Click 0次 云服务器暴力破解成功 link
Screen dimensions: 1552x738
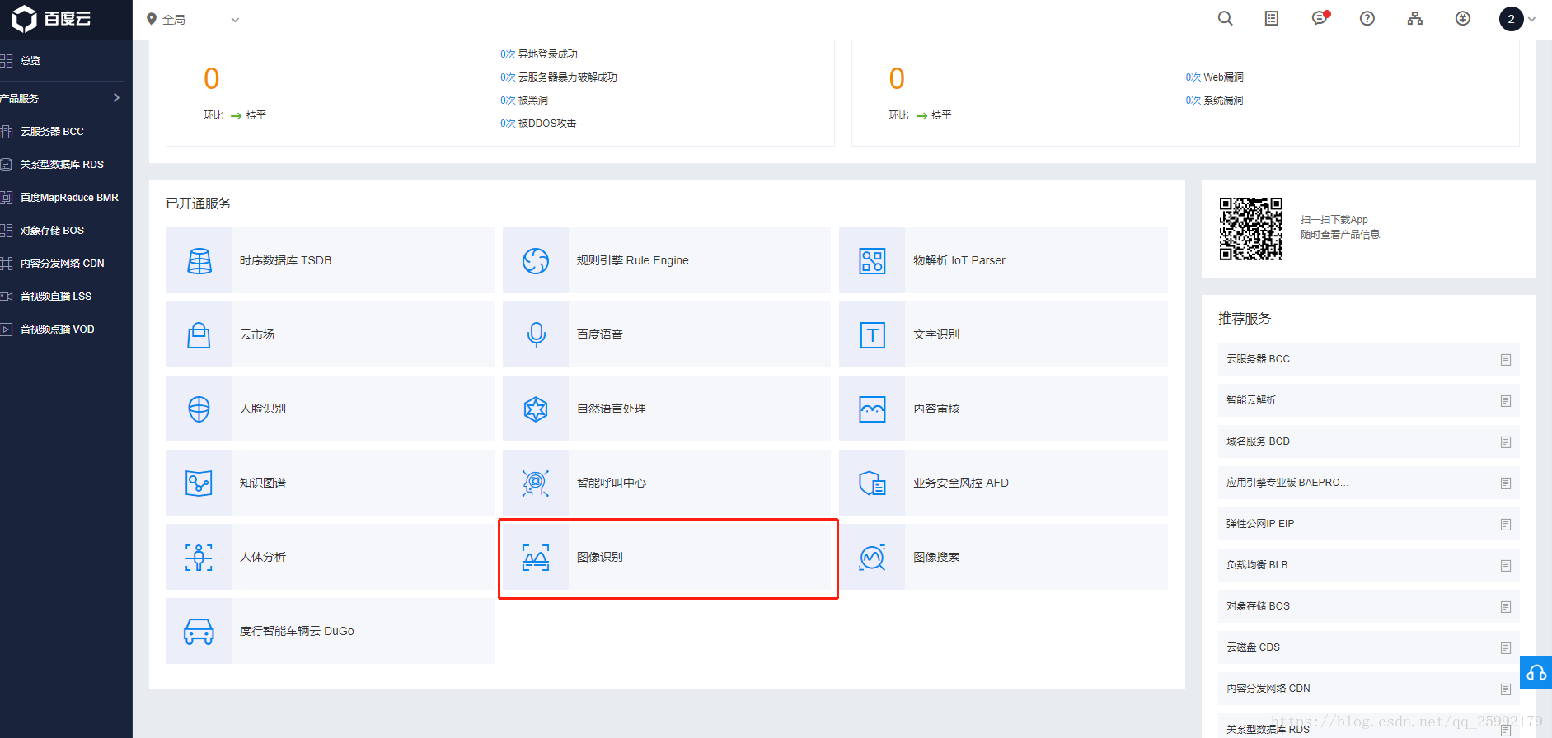click(x=559, y=77)
